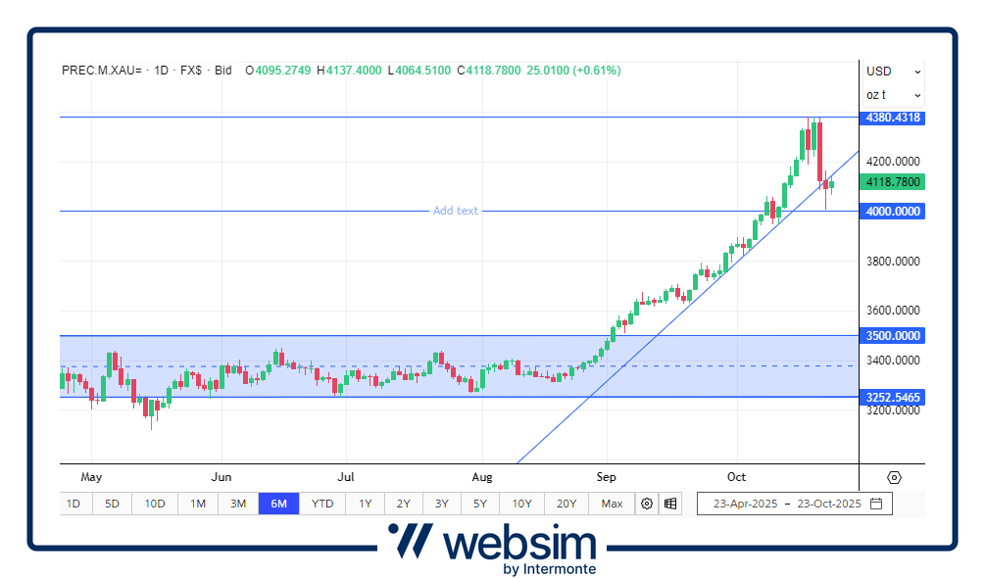The image size is (985, 578).
Task: Select the 3500.0000 range upper price tag
Action: (893, 335)
